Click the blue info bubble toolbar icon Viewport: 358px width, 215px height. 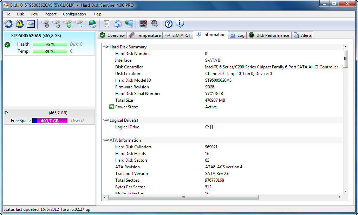(180, 23)
